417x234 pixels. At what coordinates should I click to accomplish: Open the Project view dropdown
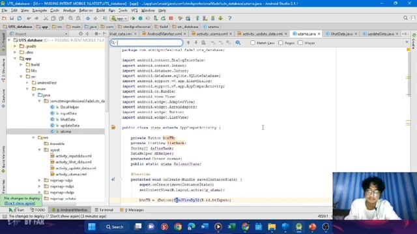click(38, 34)
